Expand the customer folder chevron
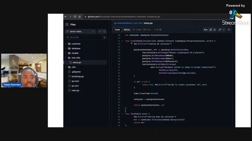 66,44
